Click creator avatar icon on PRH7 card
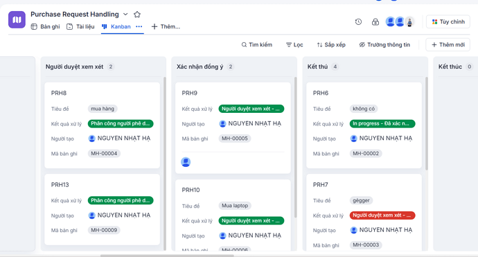This screenshot has width=478, height=257. [353, 230]
